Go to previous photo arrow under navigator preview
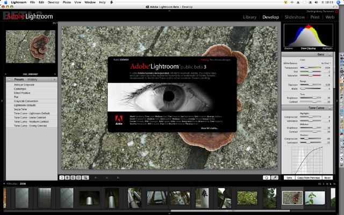344x215 pixels. (5, 74)
